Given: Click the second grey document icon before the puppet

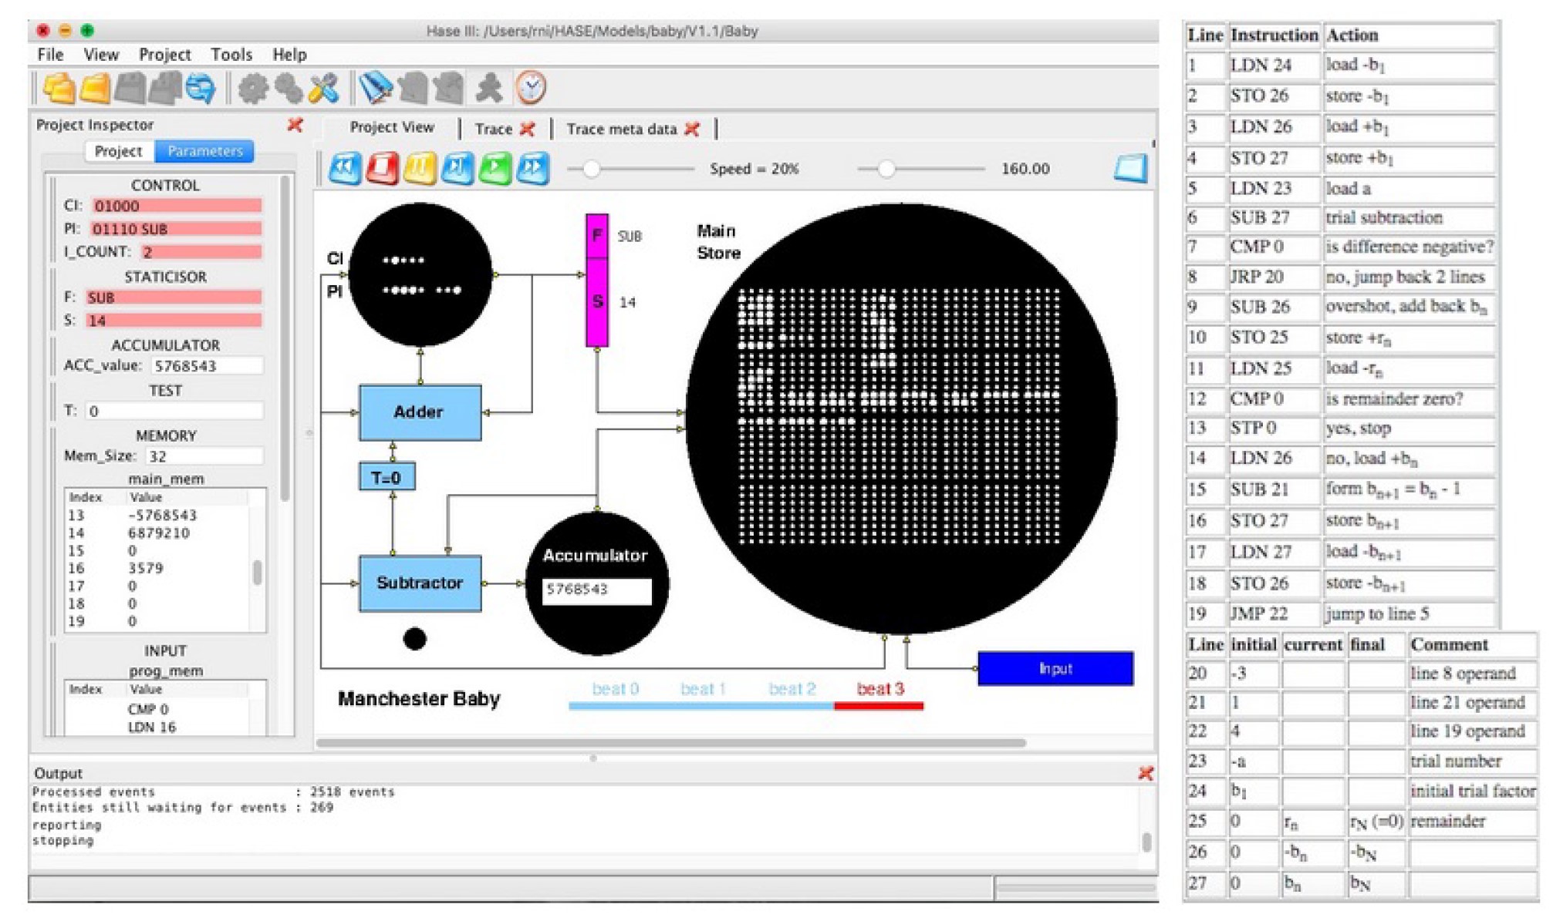Looking at the screenshot, I should (448, 88).
